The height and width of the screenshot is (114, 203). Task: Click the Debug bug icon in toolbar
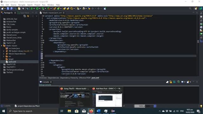(32, 9)
